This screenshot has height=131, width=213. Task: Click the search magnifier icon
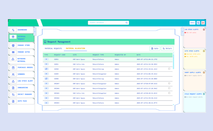[x=126, y=23]
